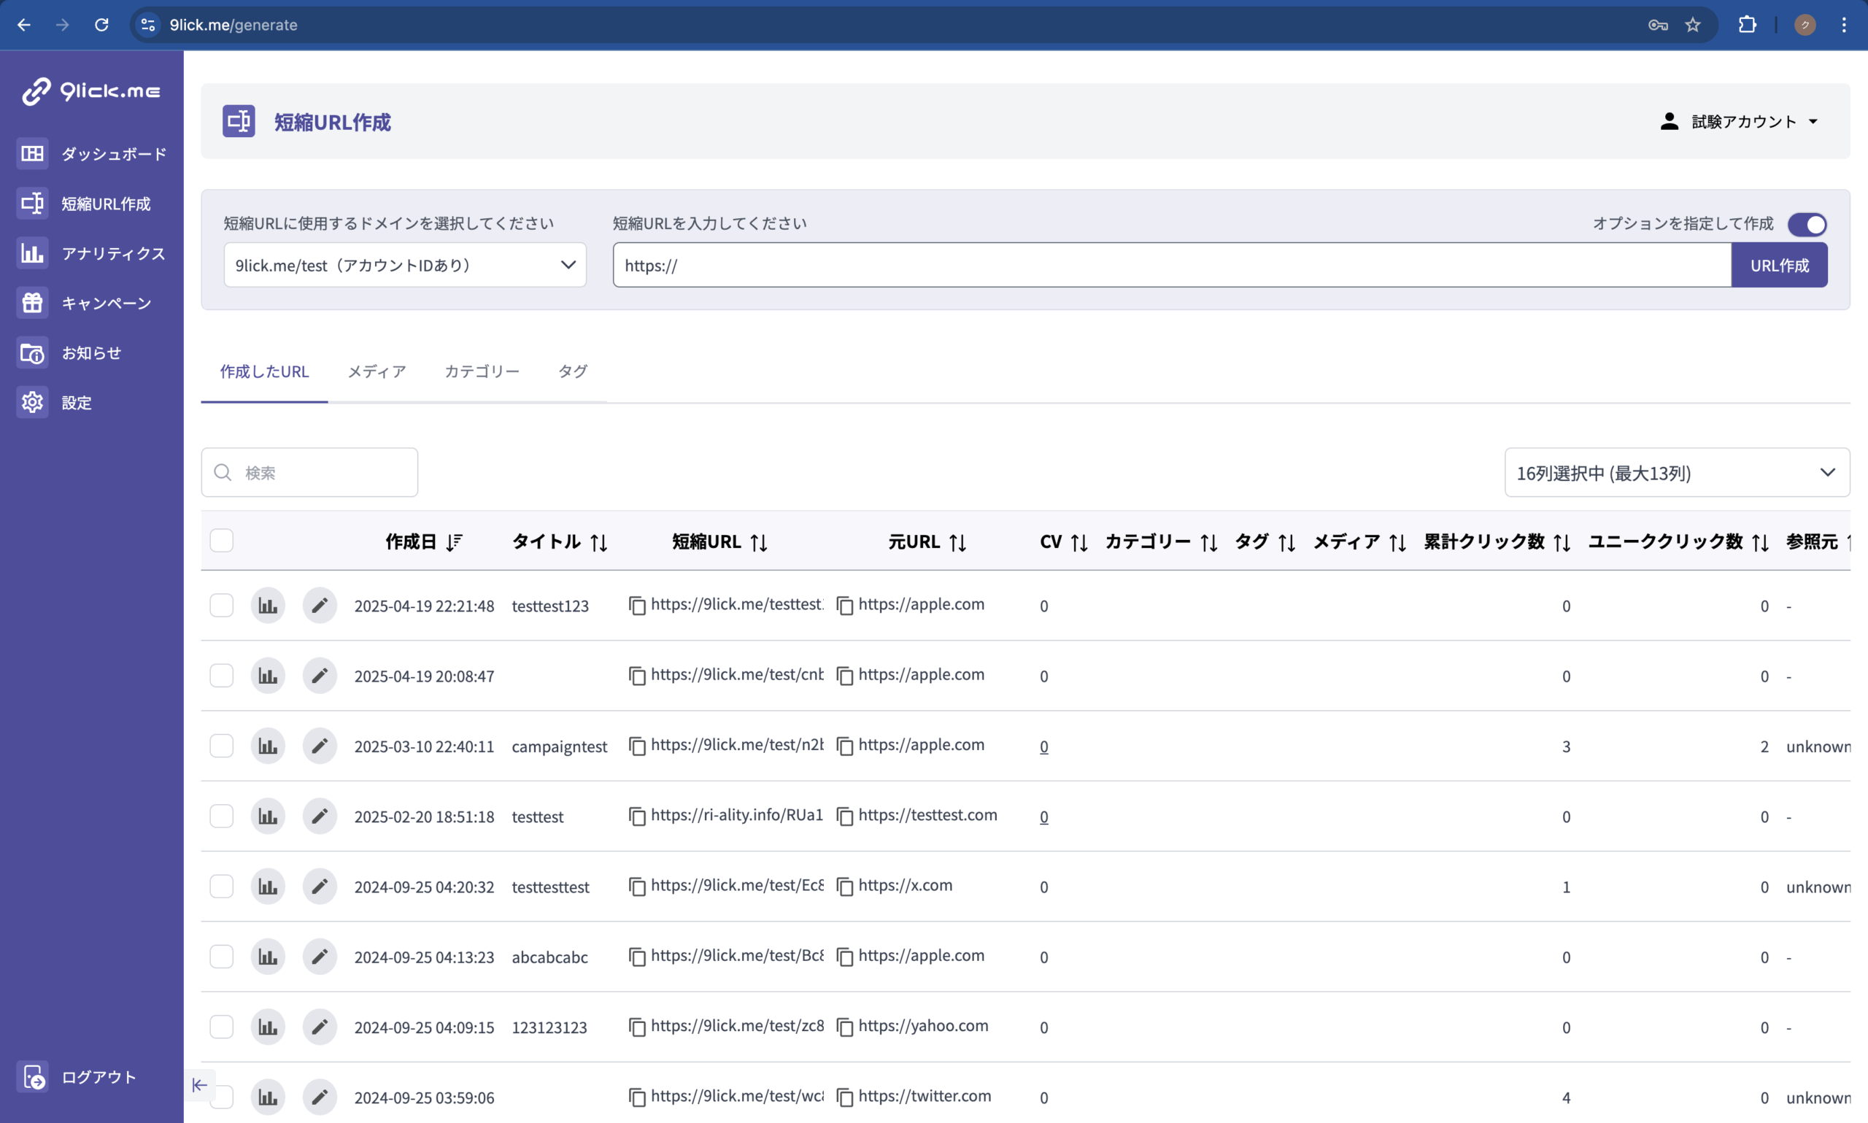Copy original URL https://x.com
1868x1123 pixels.
click(x=845, y=886)
